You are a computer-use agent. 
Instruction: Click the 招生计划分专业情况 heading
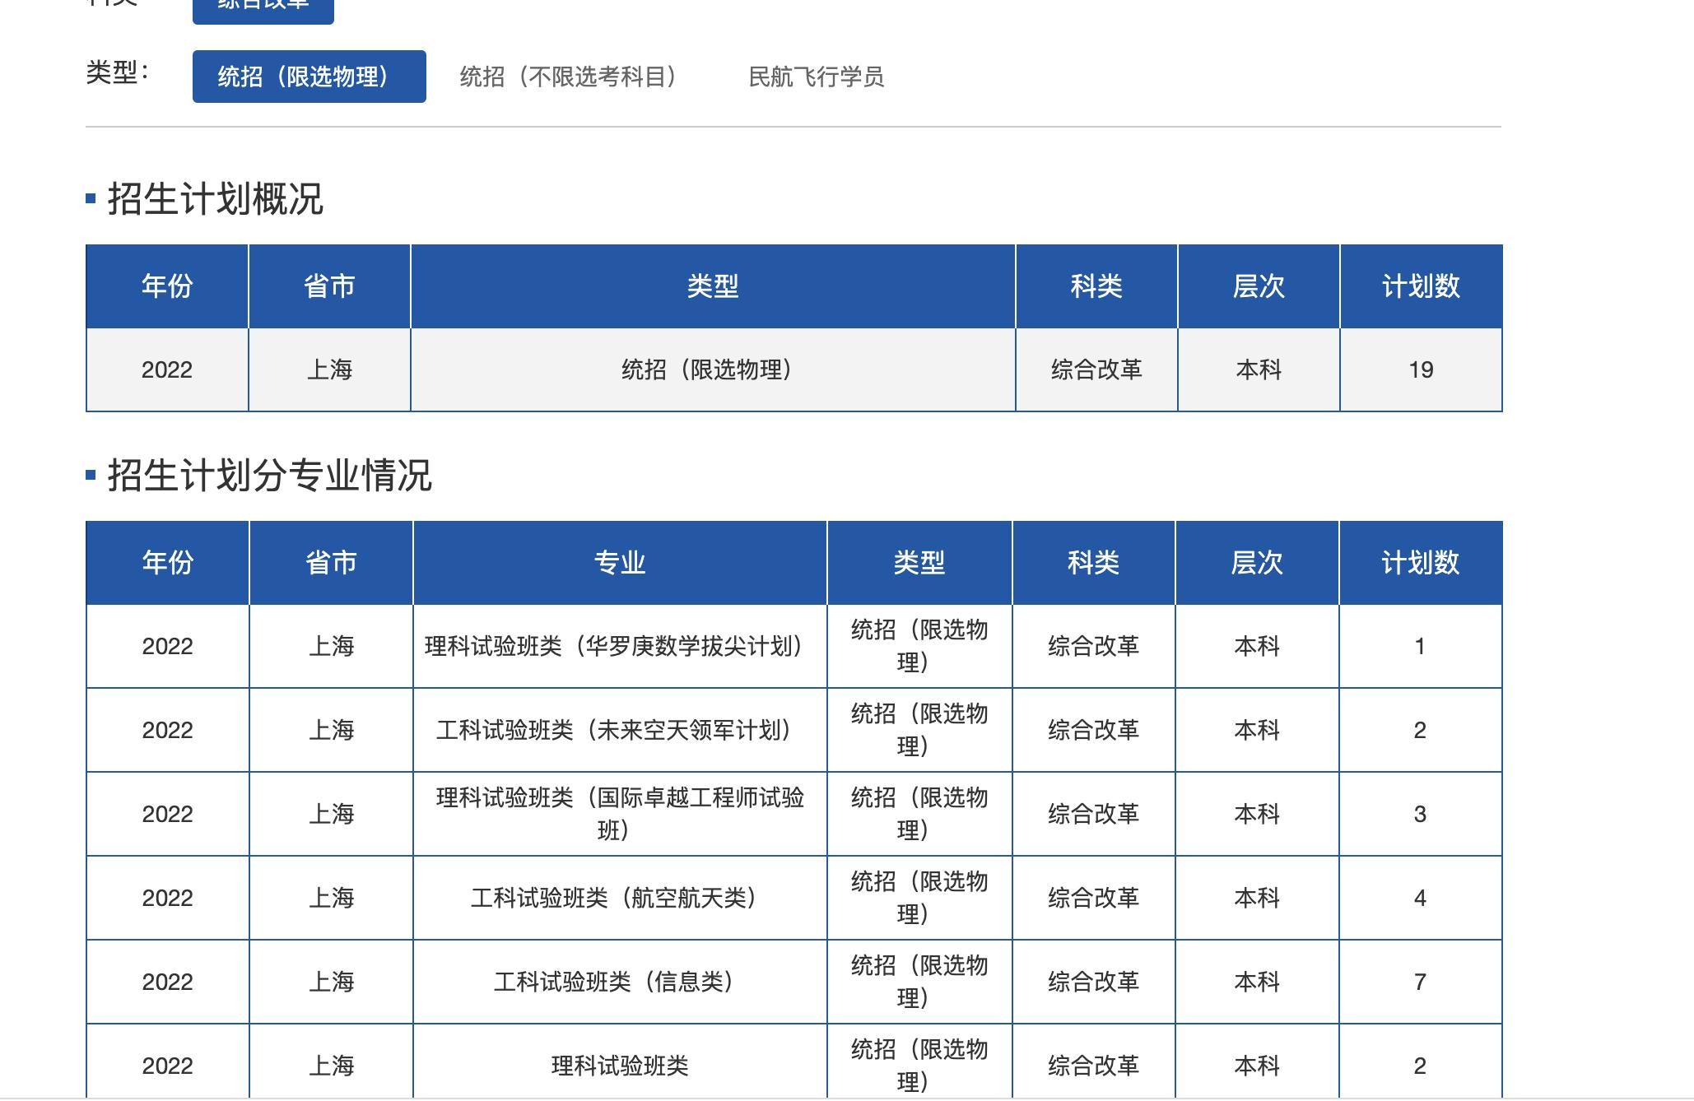[272, 474]
